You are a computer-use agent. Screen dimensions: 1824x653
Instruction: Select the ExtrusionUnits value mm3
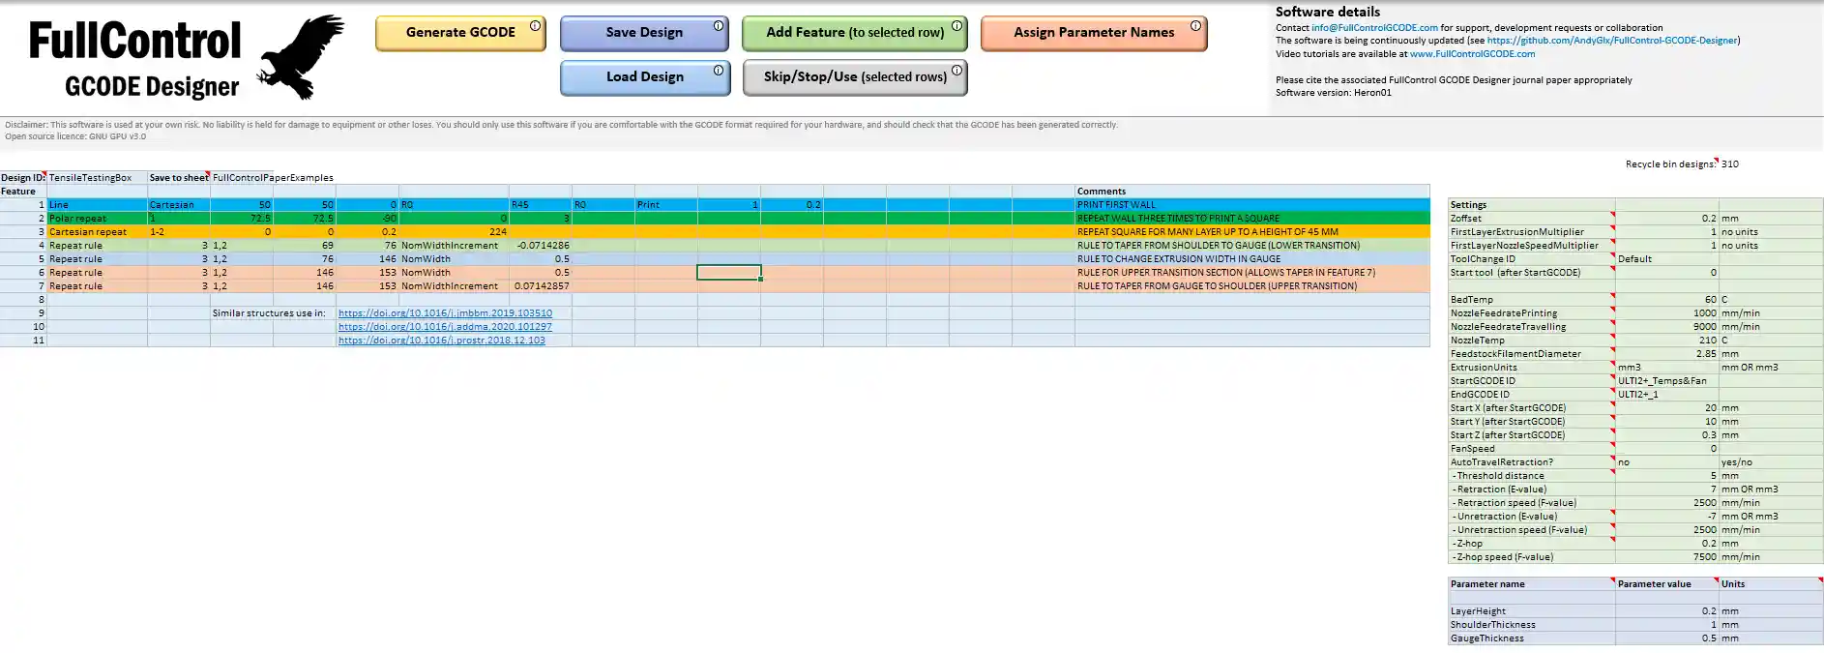[x=1666, y=368]
